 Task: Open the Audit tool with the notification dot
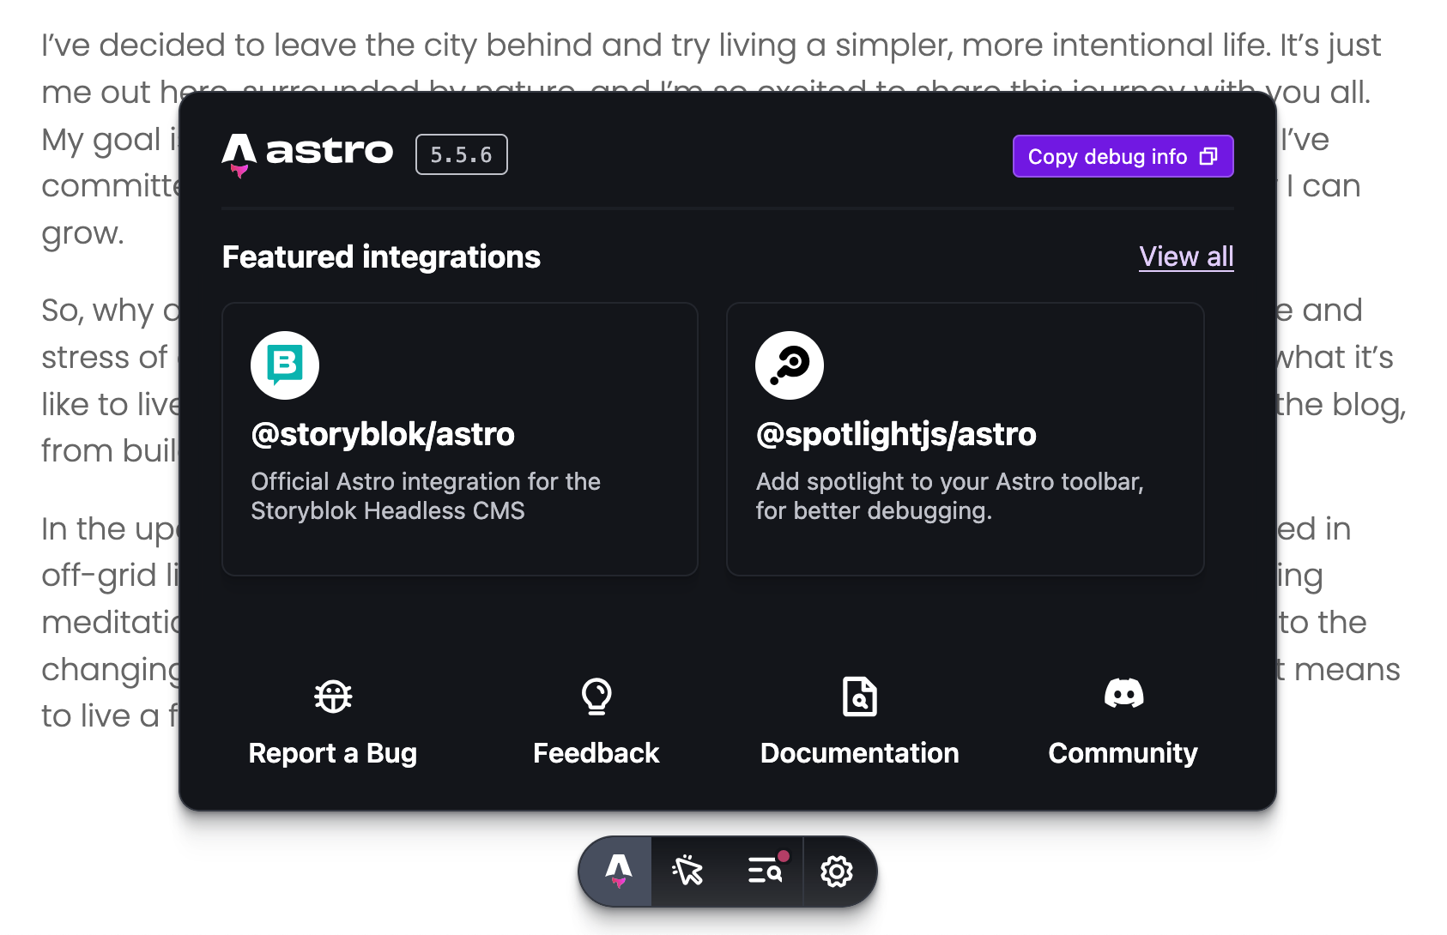pos(766,872)
